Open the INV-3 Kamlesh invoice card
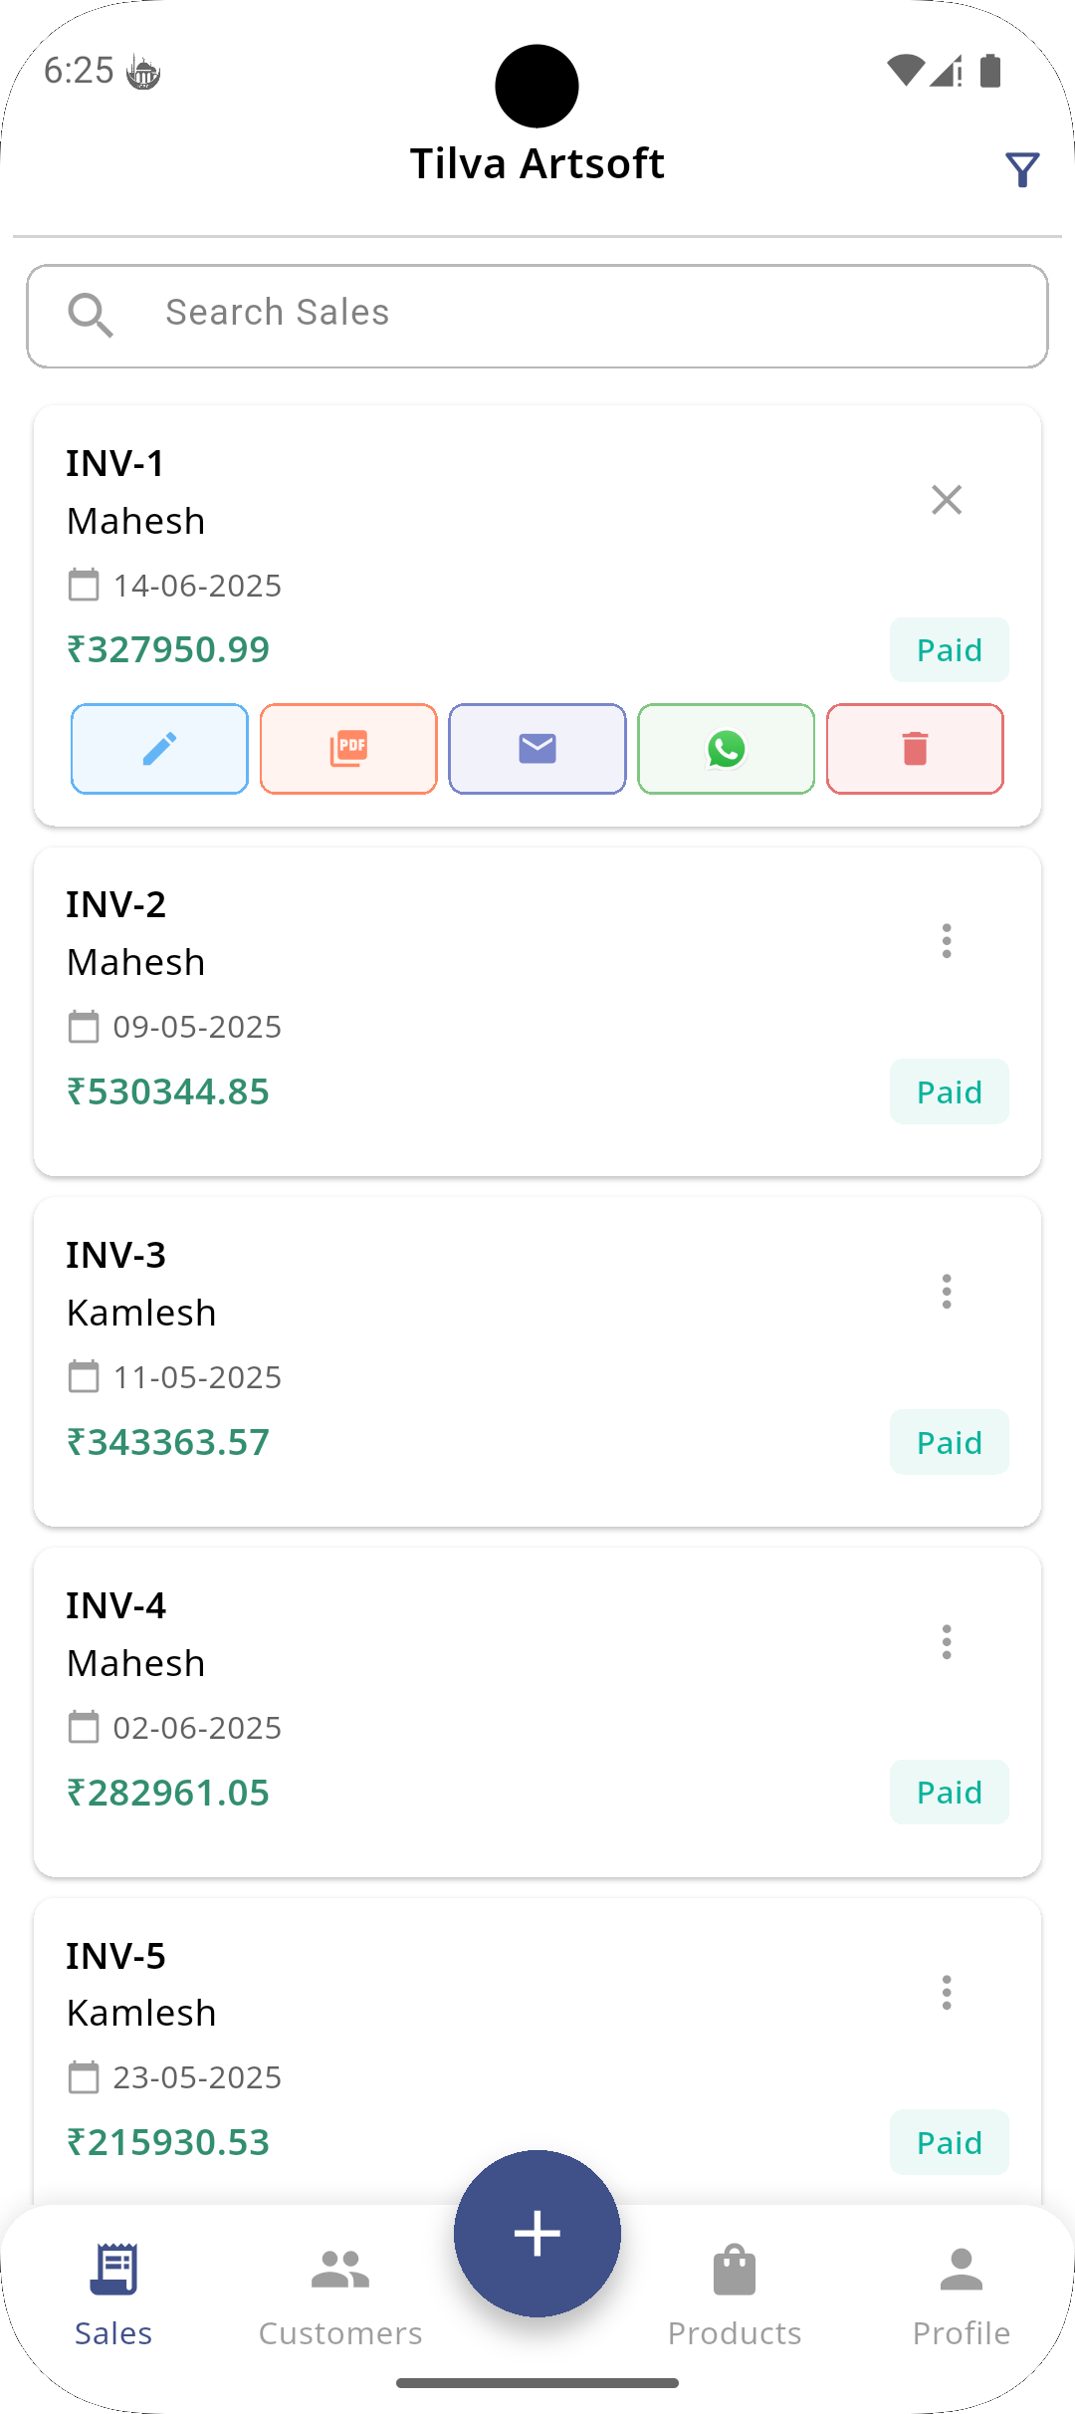 [537, 1361]
